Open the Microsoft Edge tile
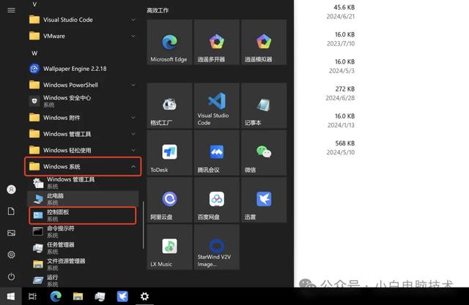Image resolution: width=469 pixels, height=305 pixels. click(169, 42)
